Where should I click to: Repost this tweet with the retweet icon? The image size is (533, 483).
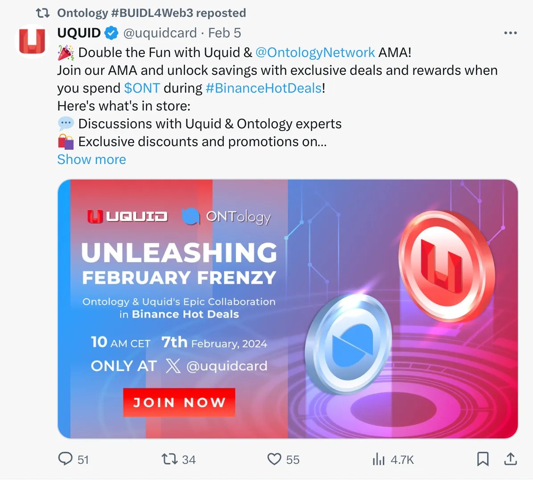click(x=169, y=459)
